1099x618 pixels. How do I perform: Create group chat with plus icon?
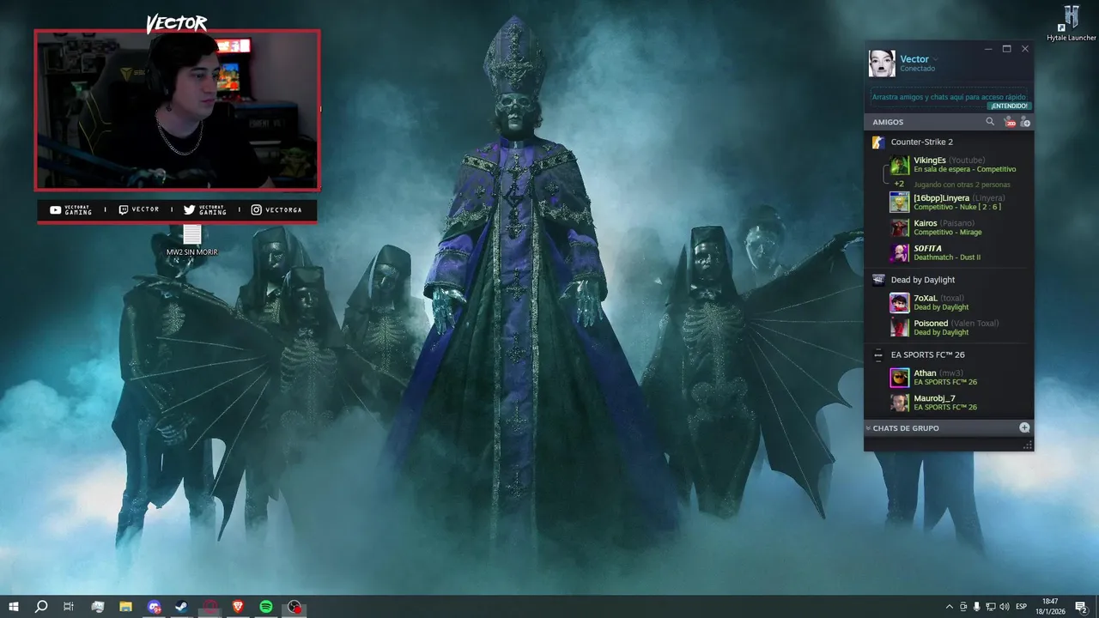tap(1024, 427)
